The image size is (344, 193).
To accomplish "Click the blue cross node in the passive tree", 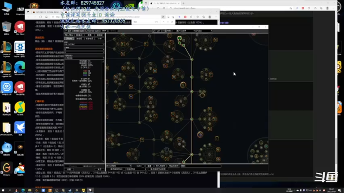I will (131, 96).
